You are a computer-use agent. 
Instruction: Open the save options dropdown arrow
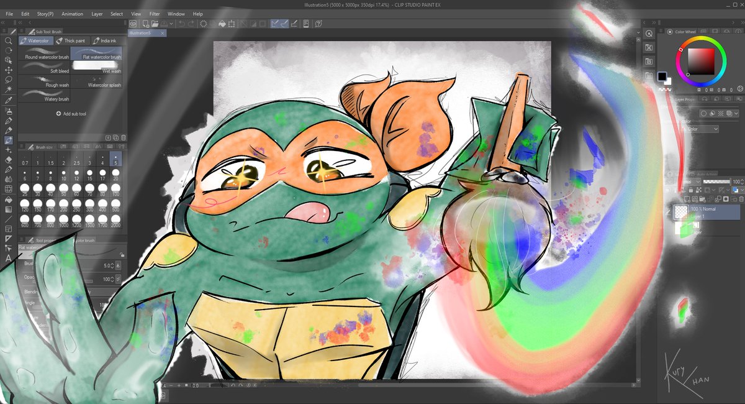pyautogui.click(x=171, y=24)
